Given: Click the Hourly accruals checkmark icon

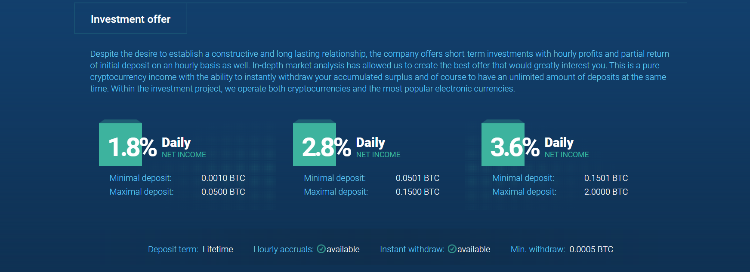Looking at the screenshot, I should (x=321, y=249).
